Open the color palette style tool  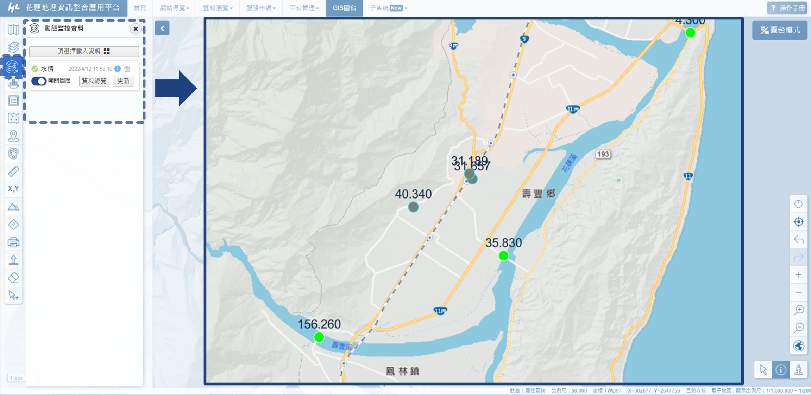click(x=13, y=154)
